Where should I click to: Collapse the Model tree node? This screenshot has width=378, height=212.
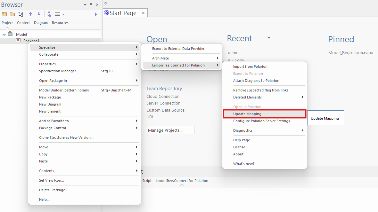[4, 34]
